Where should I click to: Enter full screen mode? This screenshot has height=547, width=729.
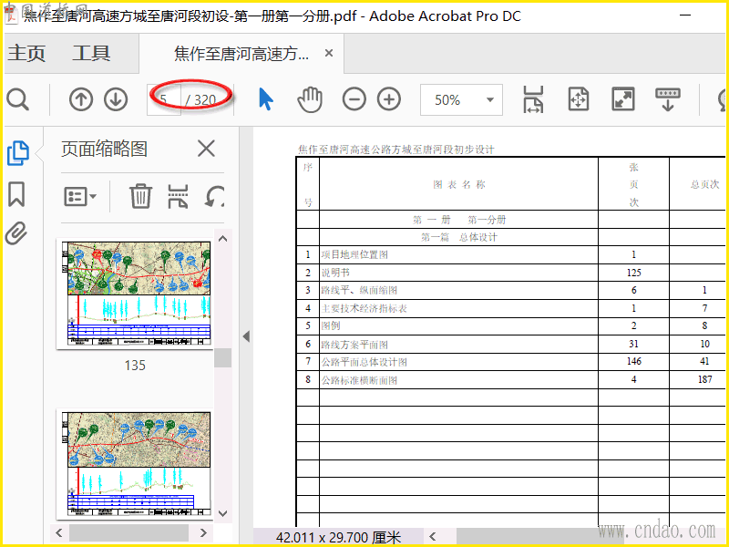point(623,99)
